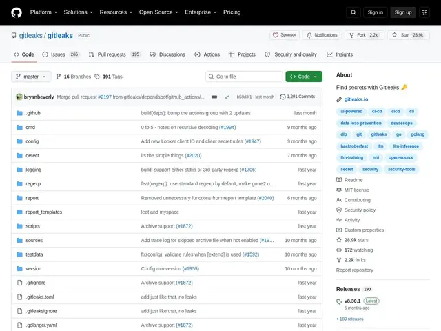Open the report_templates folder name
441x331 pixels.
tap(43, 212)
